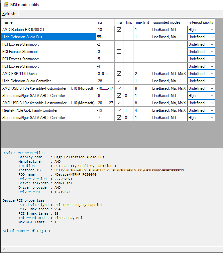The width and height of the screenshot is (223, 253).
Task: Toggle msi checkbox for PCI Express-Stammport irq -2
Action: (119, 44)
